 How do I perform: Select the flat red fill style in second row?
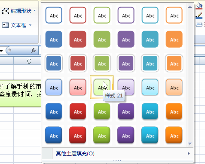pos(78,39)
